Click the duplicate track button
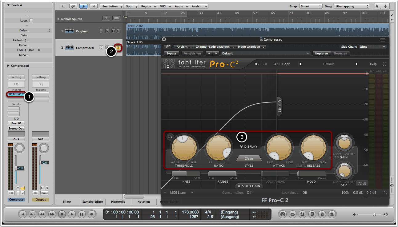This screenshot has height=227, width=398. pos(116,18)
